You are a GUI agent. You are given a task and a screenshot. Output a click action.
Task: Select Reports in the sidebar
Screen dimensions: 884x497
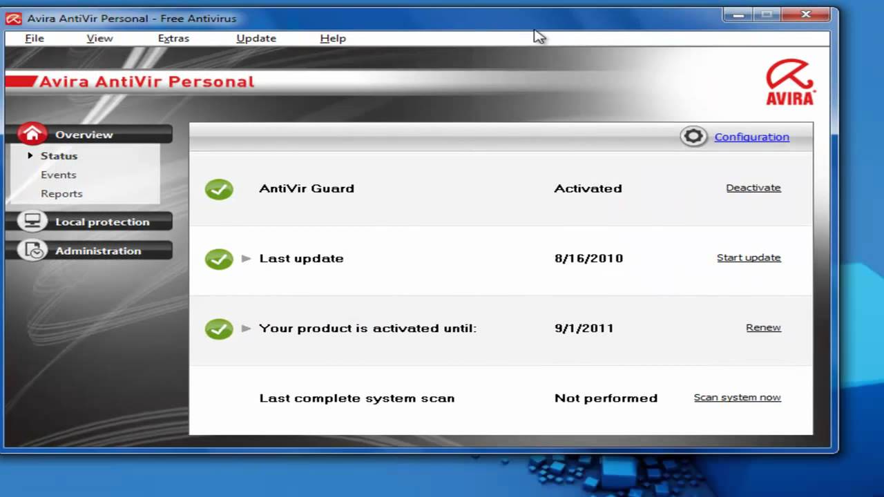[x=61, y=194]
